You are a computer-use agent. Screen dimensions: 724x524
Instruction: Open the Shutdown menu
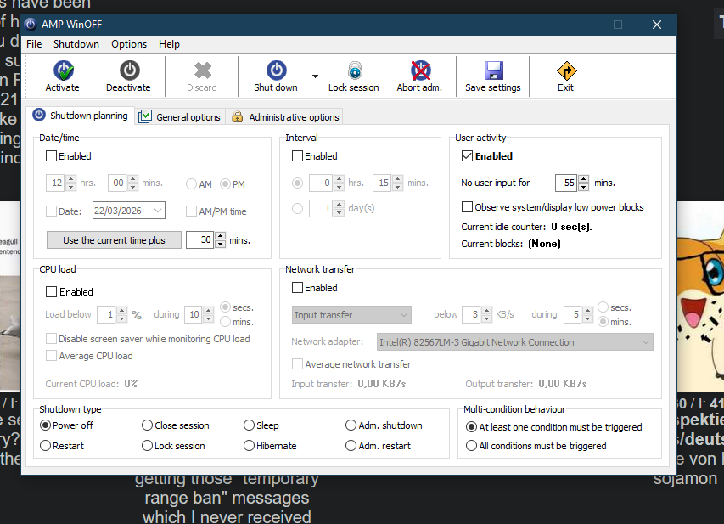click(x=76, y=44)
